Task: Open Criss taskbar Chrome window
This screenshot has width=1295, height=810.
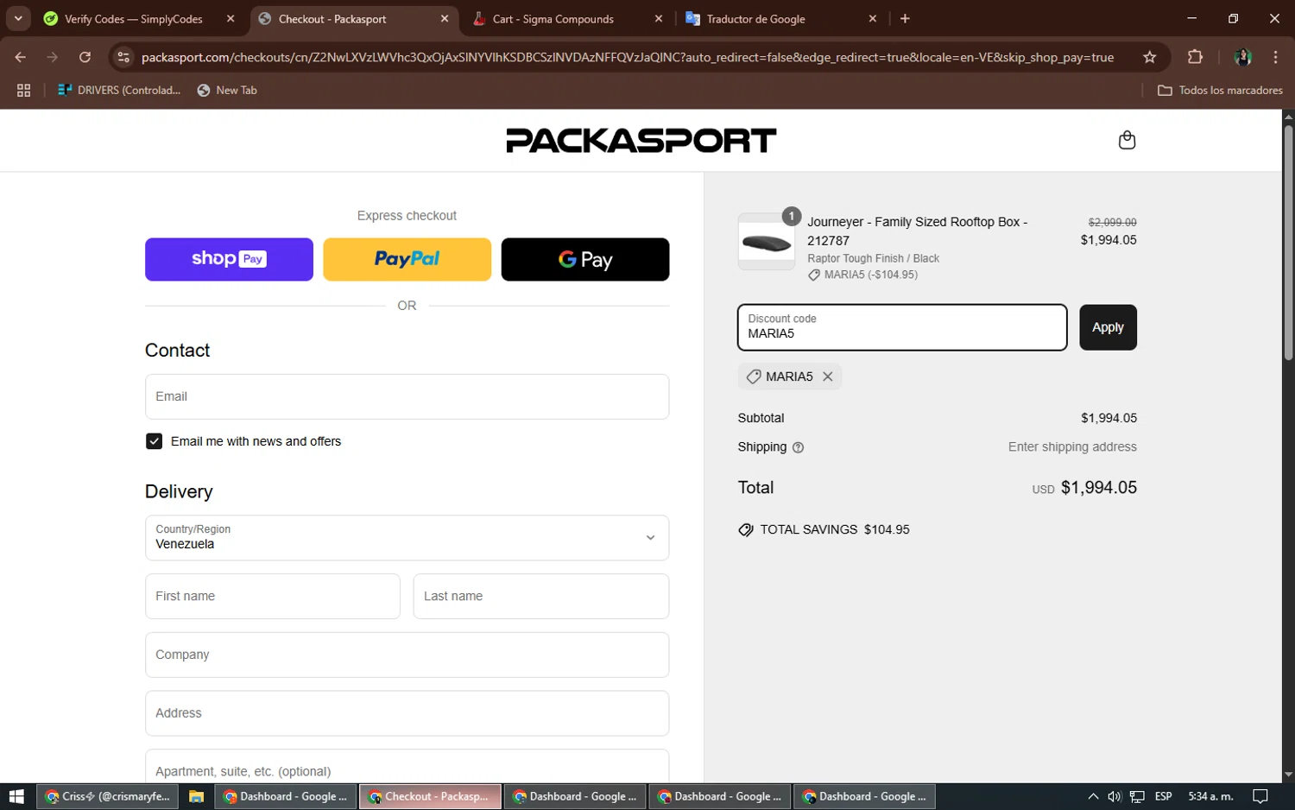Action: click(108, 796)
